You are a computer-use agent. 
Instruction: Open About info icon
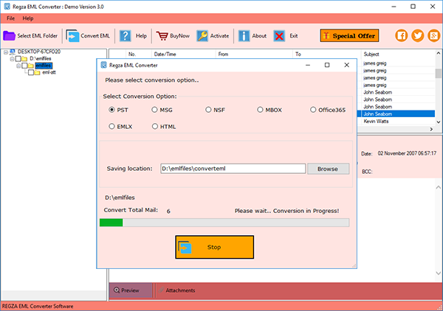click(x=243, y=35)
